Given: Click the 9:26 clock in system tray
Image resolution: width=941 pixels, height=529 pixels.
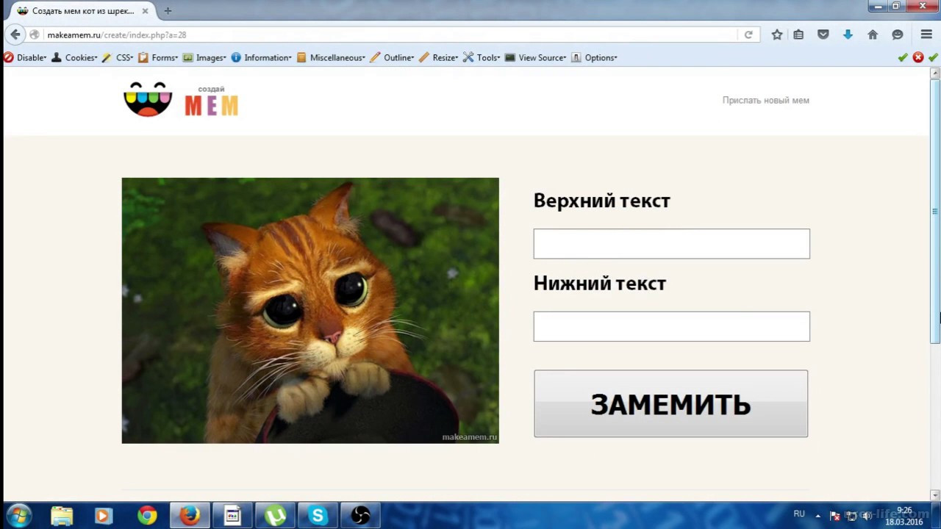Looking at the screenshot, I should click(904, 511).
